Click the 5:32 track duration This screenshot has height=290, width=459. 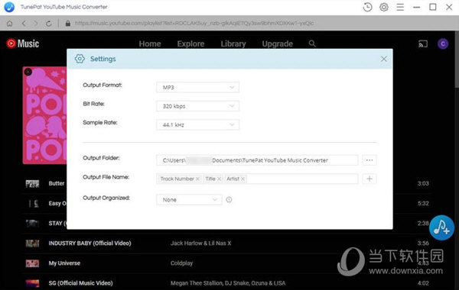coord(423,203)
